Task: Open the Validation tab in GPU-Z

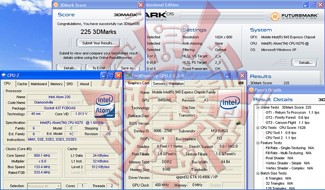Action: click(x=176, y=83)
